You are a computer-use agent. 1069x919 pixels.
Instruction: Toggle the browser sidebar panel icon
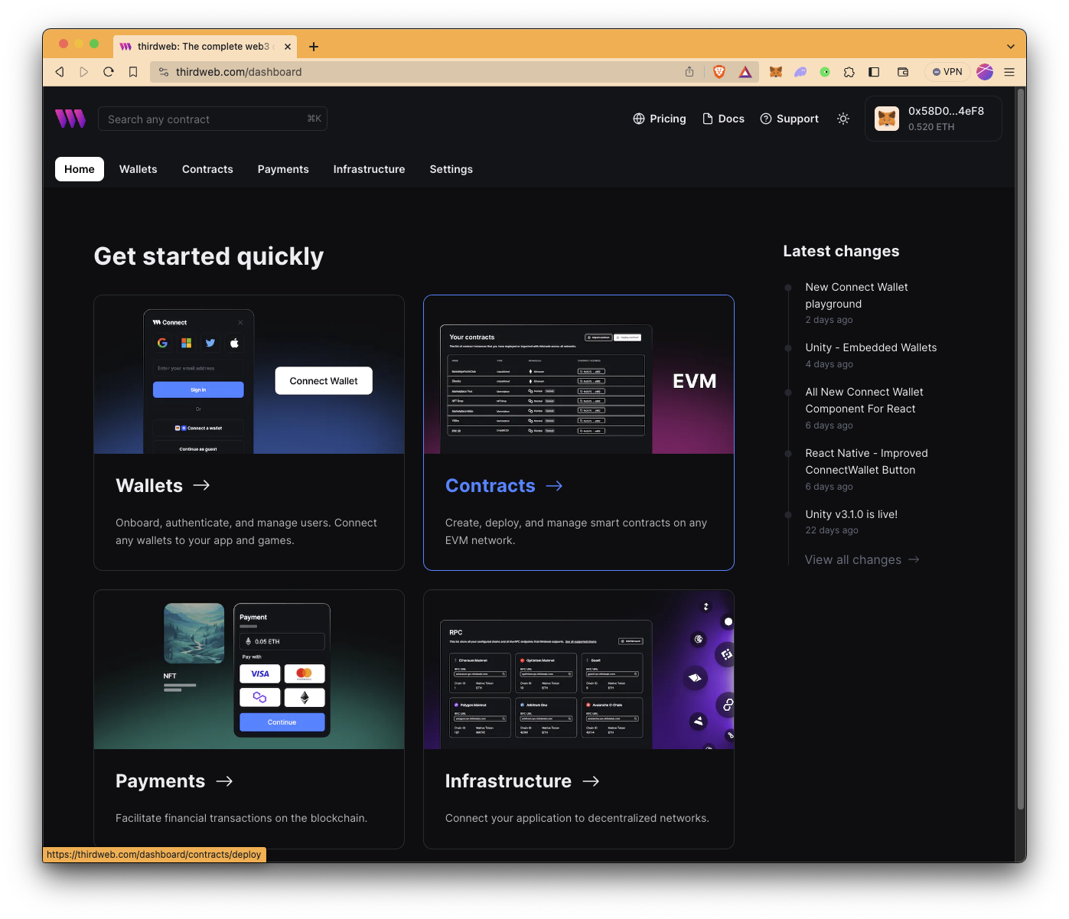point(874,72)
